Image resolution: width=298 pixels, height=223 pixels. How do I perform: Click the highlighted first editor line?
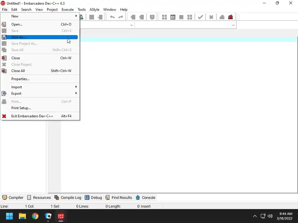click(188, 39)
